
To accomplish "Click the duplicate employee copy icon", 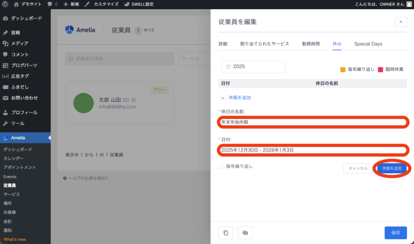I will 226,233.
